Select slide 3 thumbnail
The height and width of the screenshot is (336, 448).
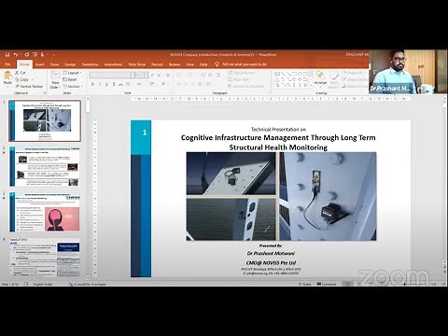(45, 212)
